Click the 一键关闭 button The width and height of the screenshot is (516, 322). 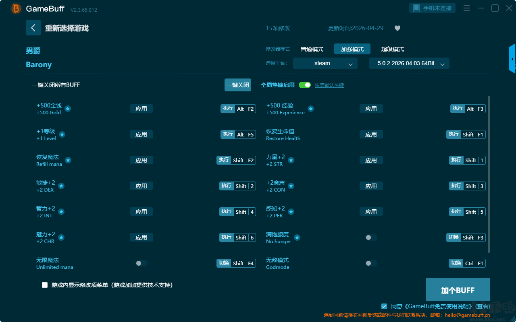coord(238,85)
